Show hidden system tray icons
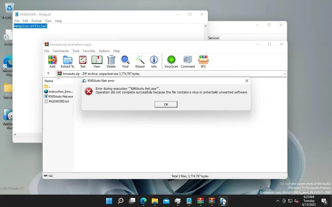This screenshot has width=332, height=207. point(278,201)
